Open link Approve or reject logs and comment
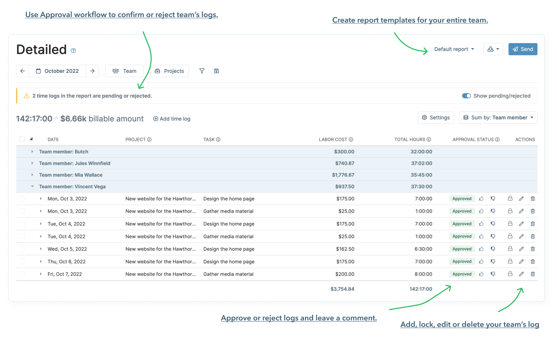 299,318
